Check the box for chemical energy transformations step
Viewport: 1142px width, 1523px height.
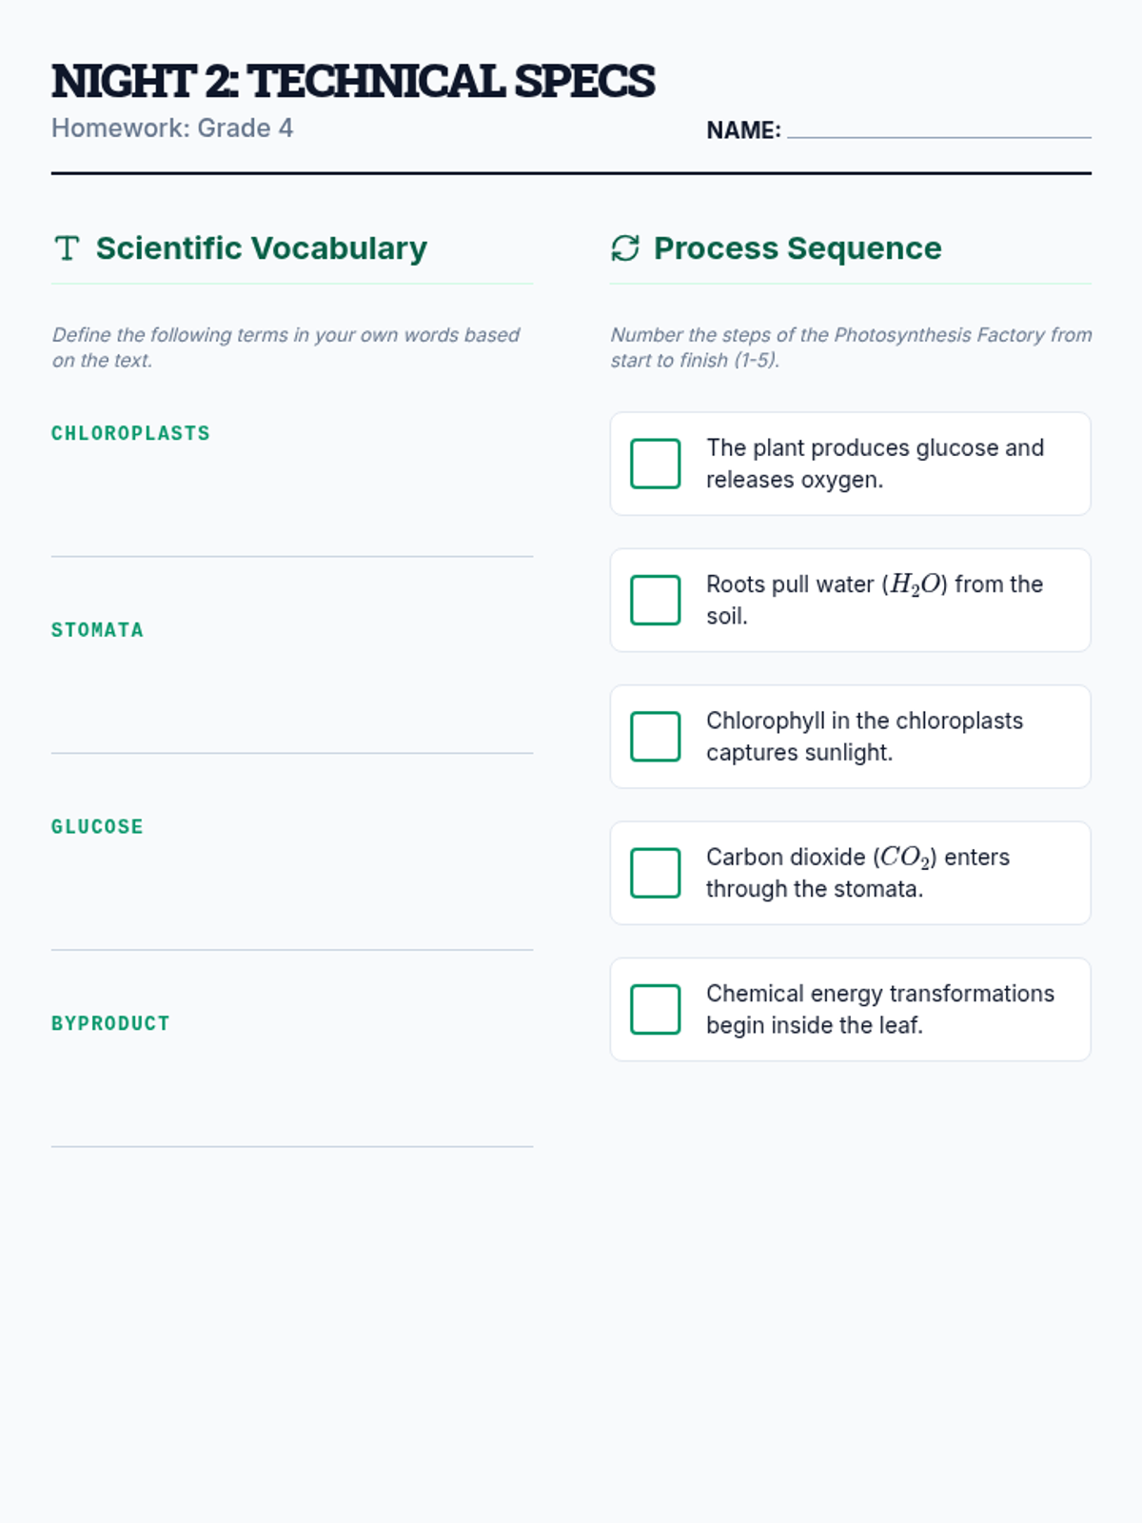(x=656, y=1009)
